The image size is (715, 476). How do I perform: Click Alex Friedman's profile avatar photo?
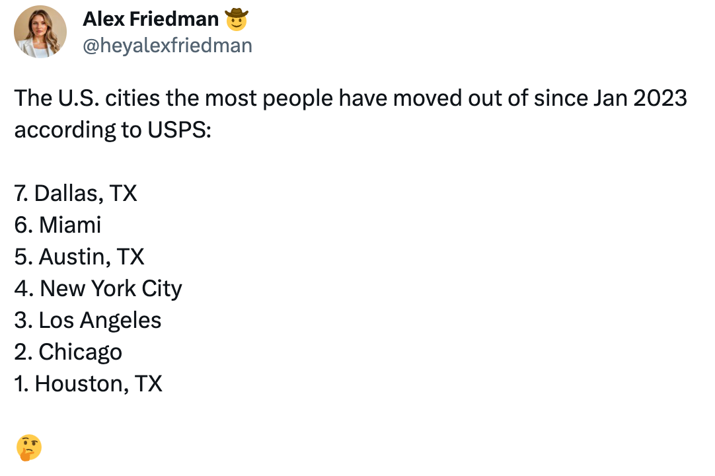[x=40, y=32]
